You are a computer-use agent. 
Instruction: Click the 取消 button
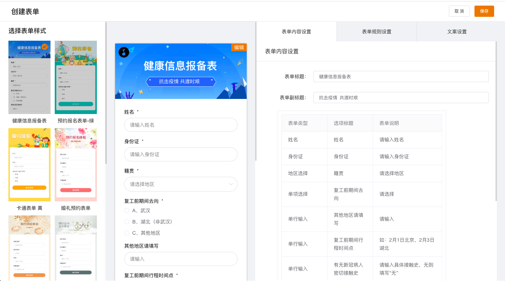(x=459, y=11)
